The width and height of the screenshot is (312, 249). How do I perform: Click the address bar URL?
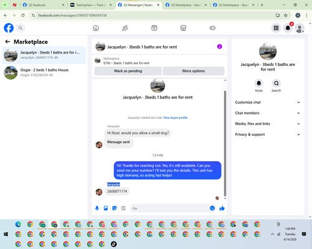click(x=72, y=16)
